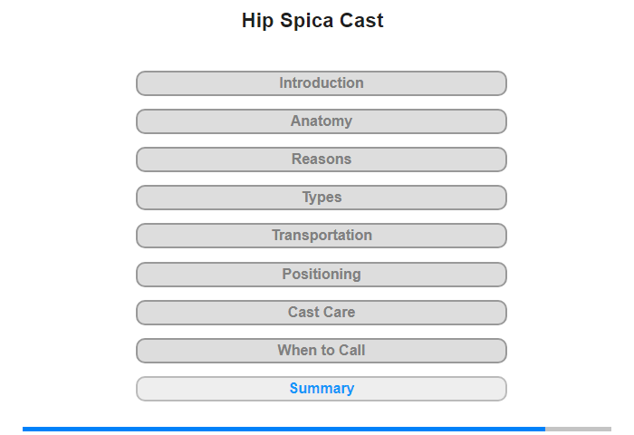
Task: View the Cast Care topic
Action: [x=321, y=313]
